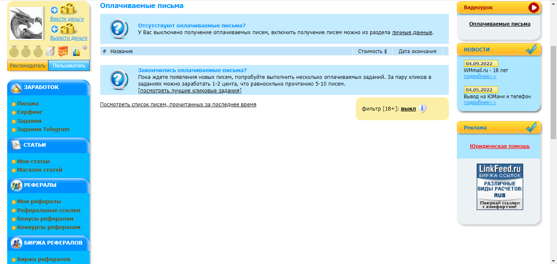
Task: Open Мои статьи menu item
Action: click(33, 162)
